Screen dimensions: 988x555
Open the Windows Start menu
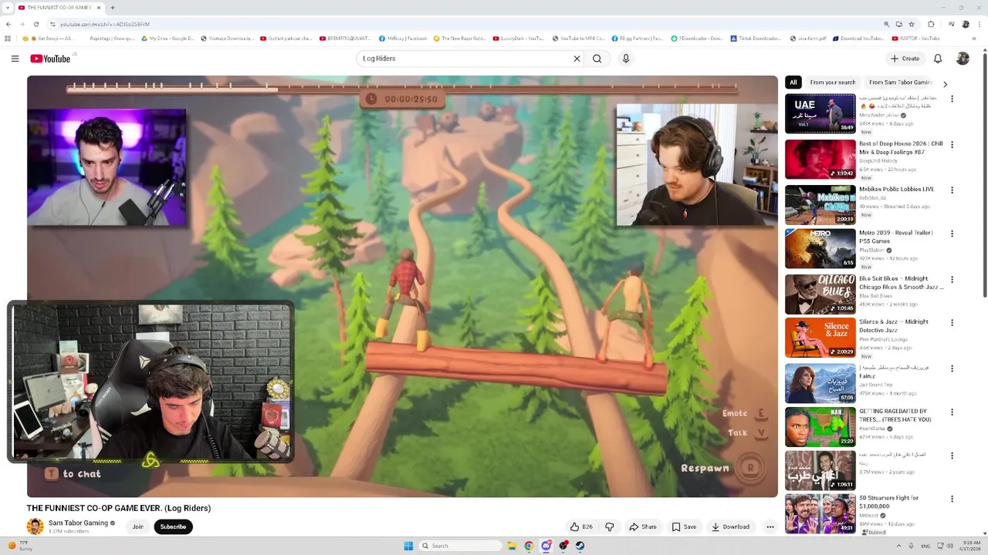pyautogui.click(x=408, y=546)
